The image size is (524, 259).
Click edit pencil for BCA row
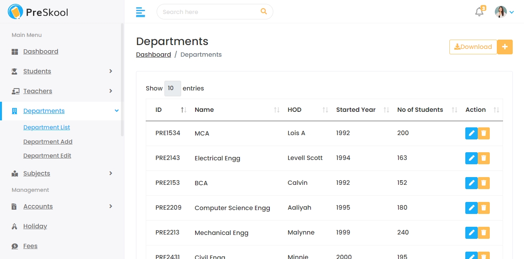pos(471,183)
